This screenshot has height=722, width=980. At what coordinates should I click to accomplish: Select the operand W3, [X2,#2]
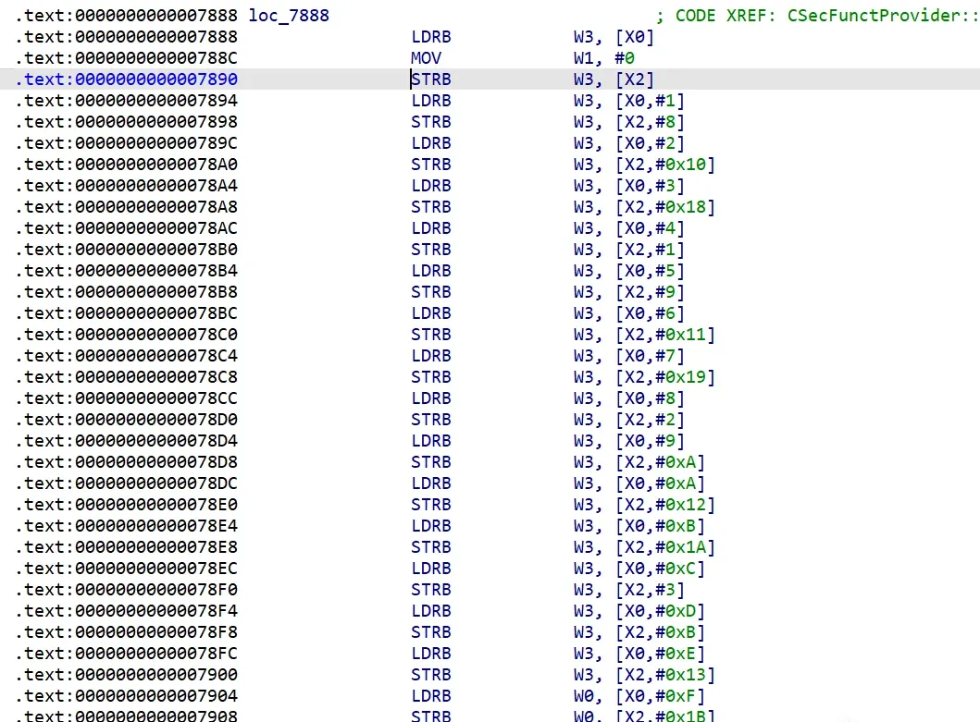coord(629,419)
